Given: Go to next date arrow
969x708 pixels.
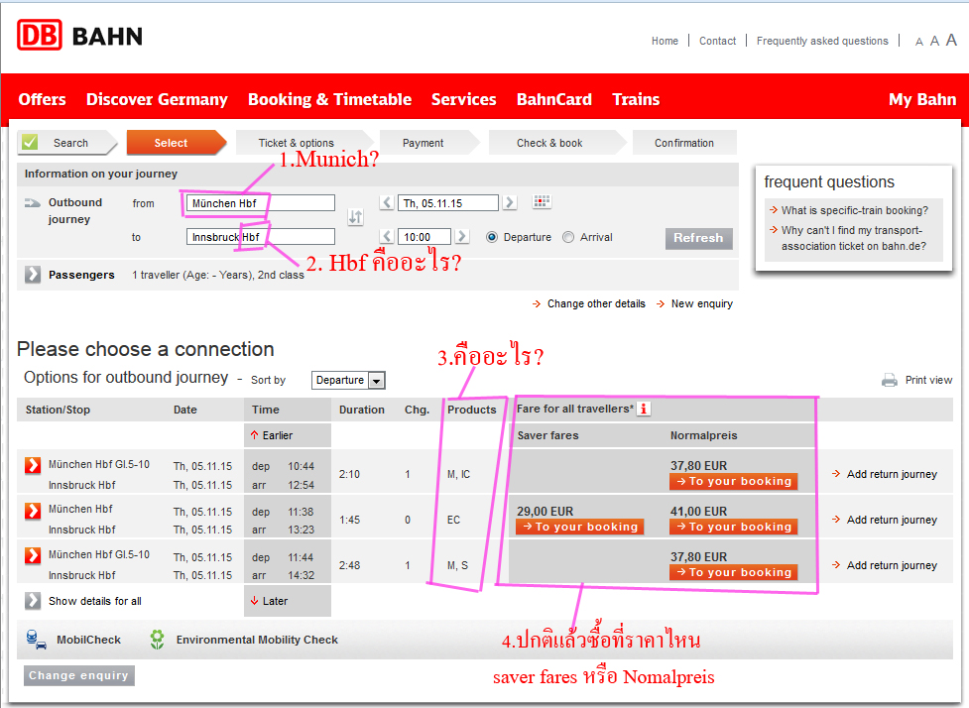Looking at the screenshot, I should (509, 202).
